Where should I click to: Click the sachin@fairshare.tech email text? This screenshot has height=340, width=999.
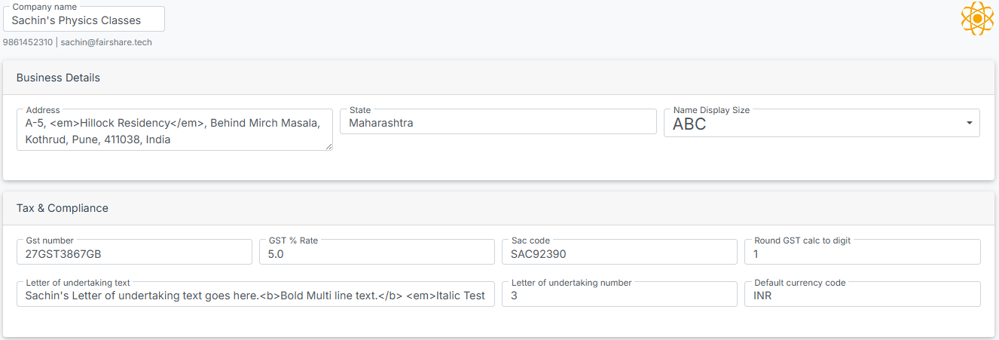pos(106,43)
